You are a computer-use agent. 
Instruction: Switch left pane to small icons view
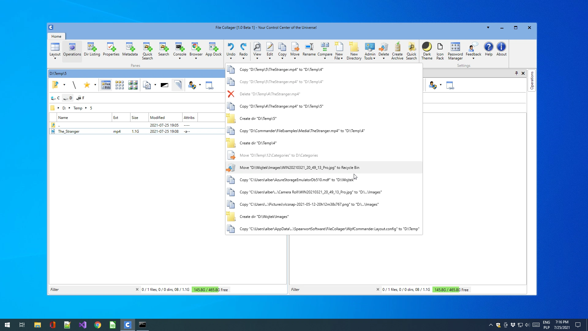point(119,85)
